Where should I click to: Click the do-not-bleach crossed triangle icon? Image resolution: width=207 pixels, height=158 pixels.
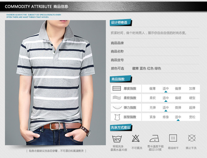click(136, 138)
